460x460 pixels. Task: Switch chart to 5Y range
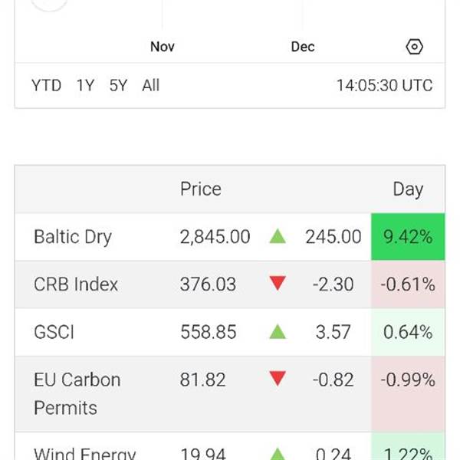pyautogui.click(x=118, y=85)
